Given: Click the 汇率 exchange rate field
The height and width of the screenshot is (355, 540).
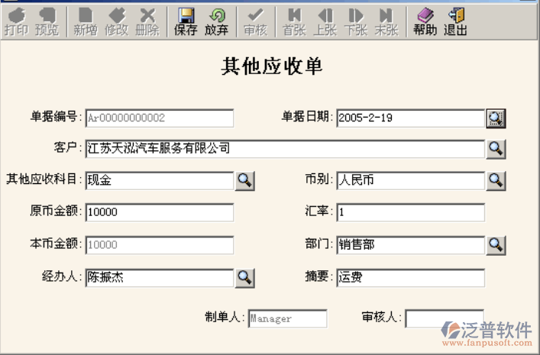Looking at the screenshot, I should coord(410,212).
